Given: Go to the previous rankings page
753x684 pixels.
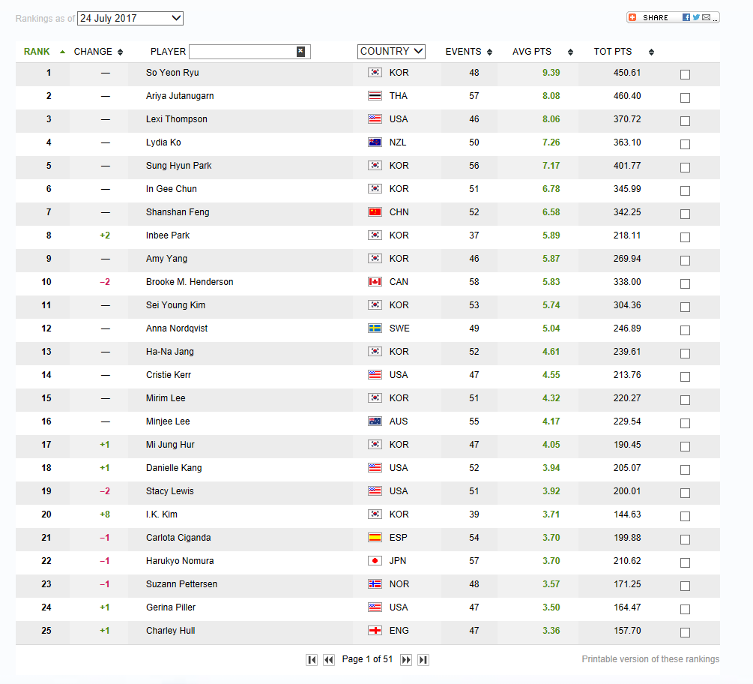Looking at the screenshot, I should click(329, 659).
